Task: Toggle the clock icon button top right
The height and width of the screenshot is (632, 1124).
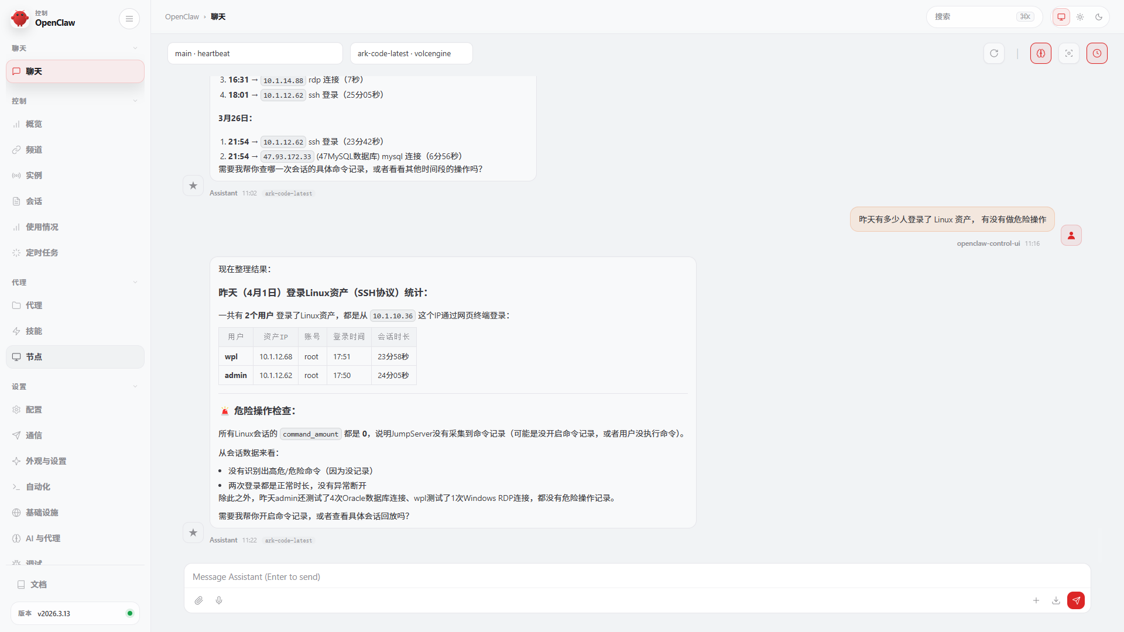Action: [x=1097, y=53]
